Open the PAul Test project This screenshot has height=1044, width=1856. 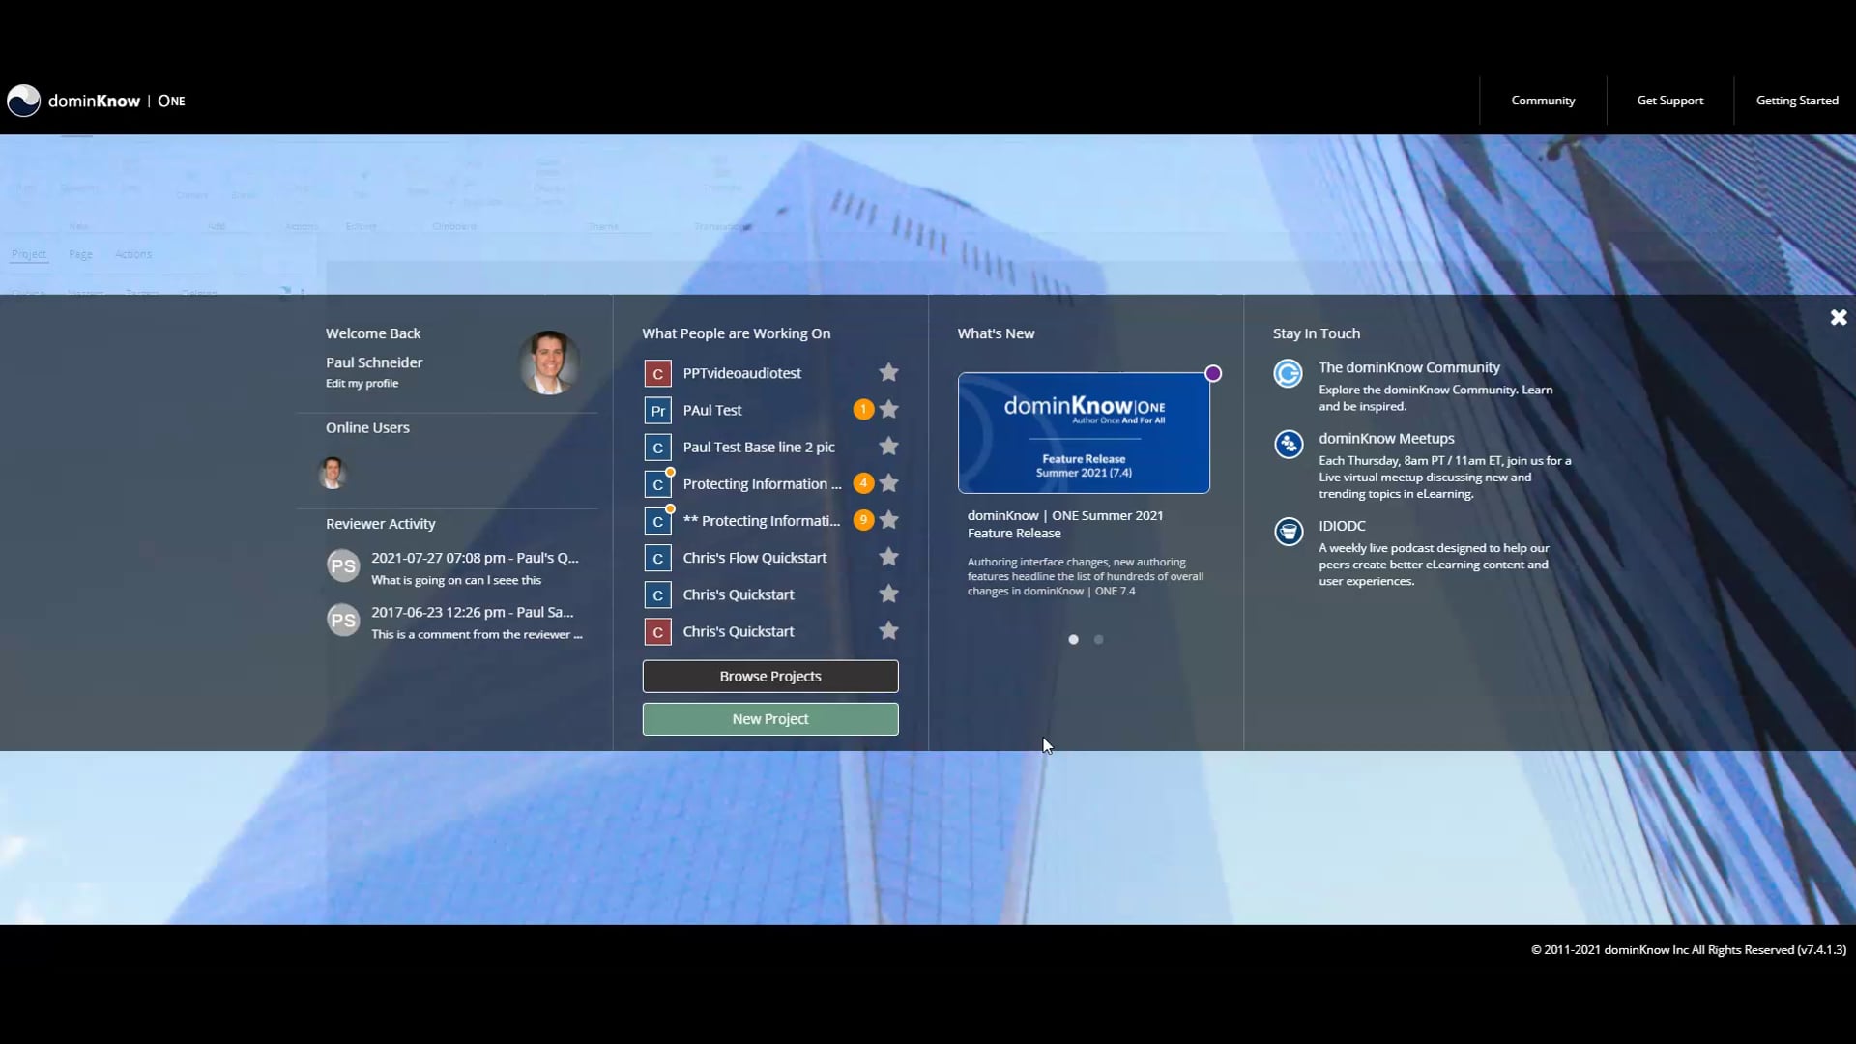(x=712, y=410)
